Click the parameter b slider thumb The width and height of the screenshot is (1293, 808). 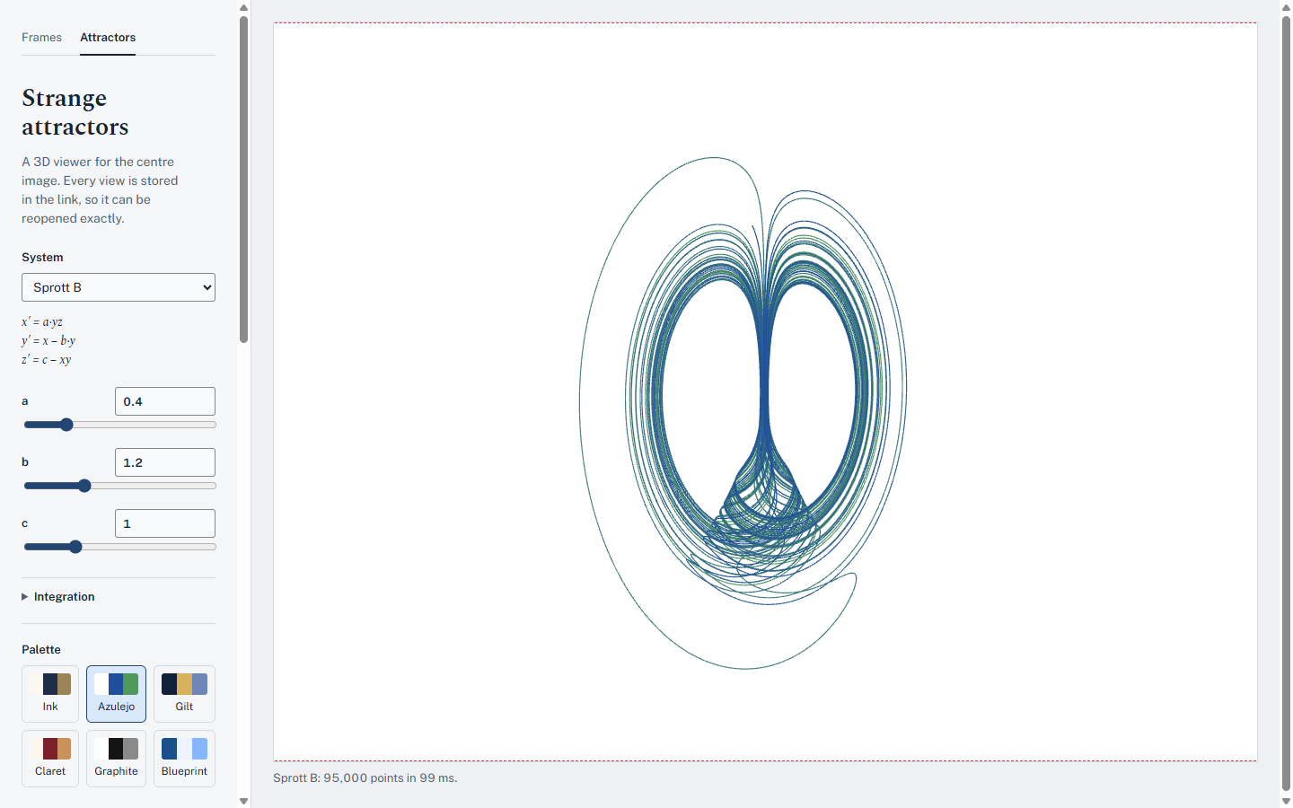pyautogui.click(x=84, y=486)
